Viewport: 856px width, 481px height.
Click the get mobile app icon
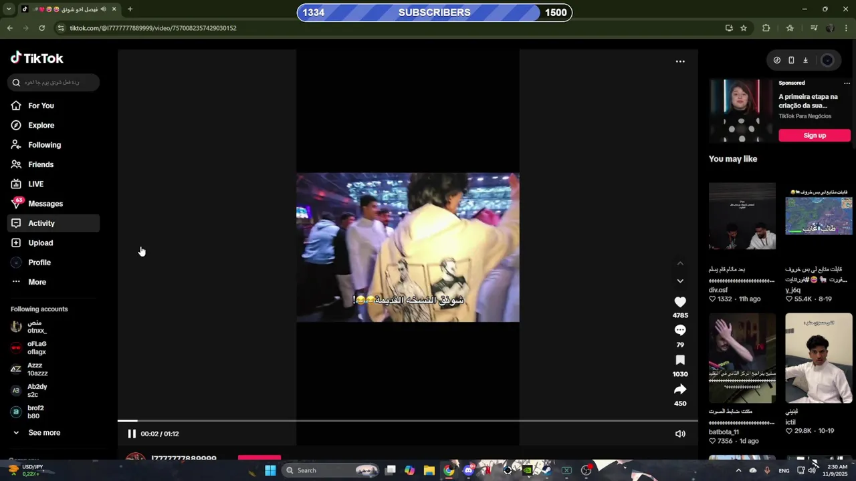coord(791,60)
